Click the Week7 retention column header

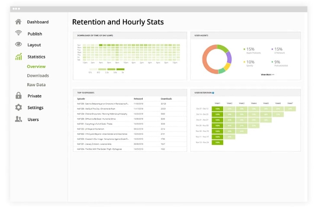tap(290, 103)
